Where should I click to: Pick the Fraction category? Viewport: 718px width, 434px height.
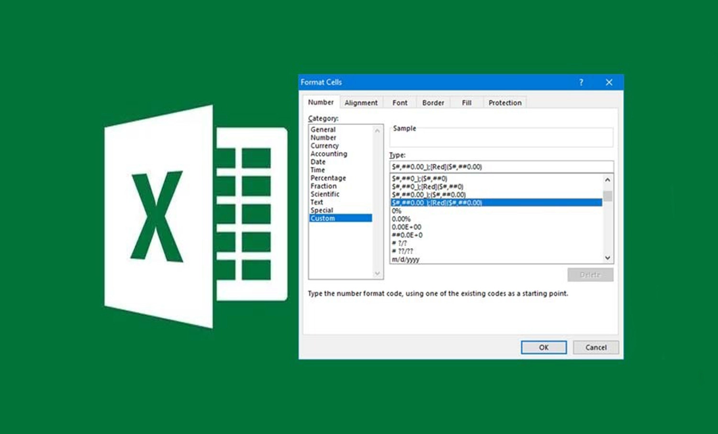point(324,186)
